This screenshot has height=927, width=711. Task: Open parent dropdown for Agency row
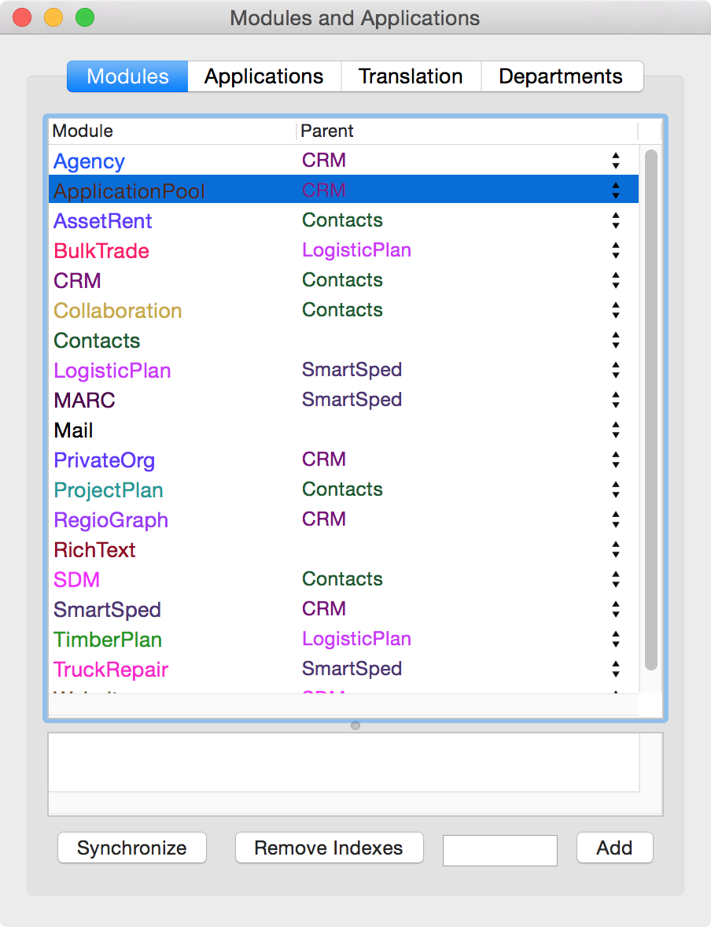click(x=615, y=161)
